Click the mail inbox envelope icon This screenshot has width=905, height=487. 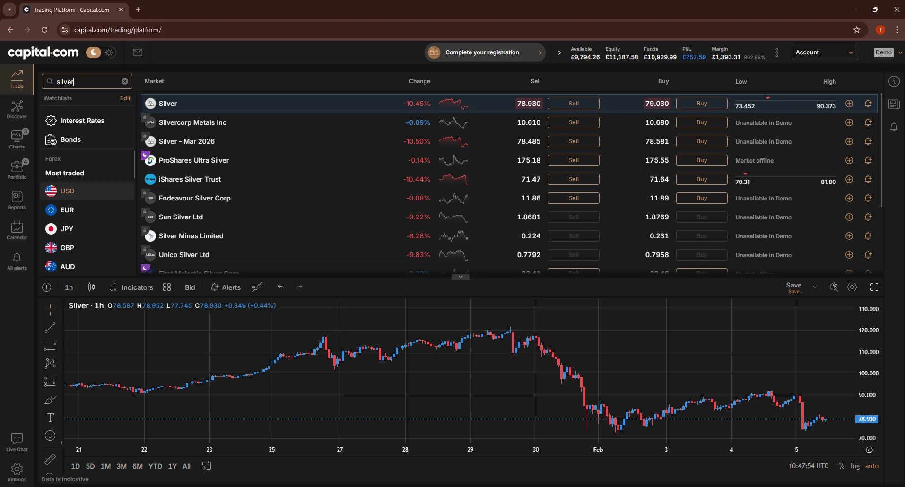tap(138, 52)
